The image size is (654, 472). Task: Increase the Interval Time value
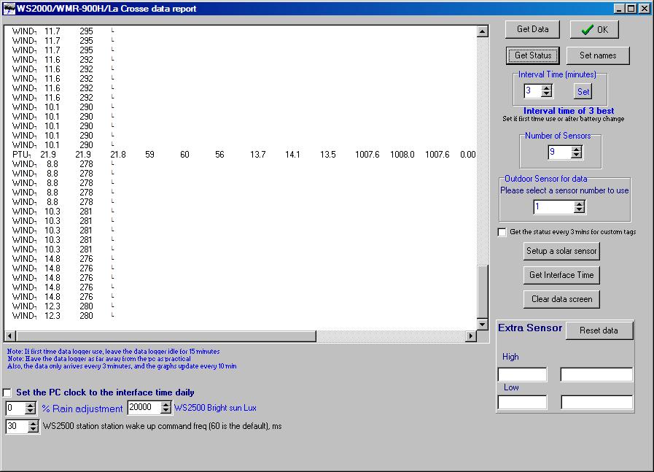click(546, 88)
